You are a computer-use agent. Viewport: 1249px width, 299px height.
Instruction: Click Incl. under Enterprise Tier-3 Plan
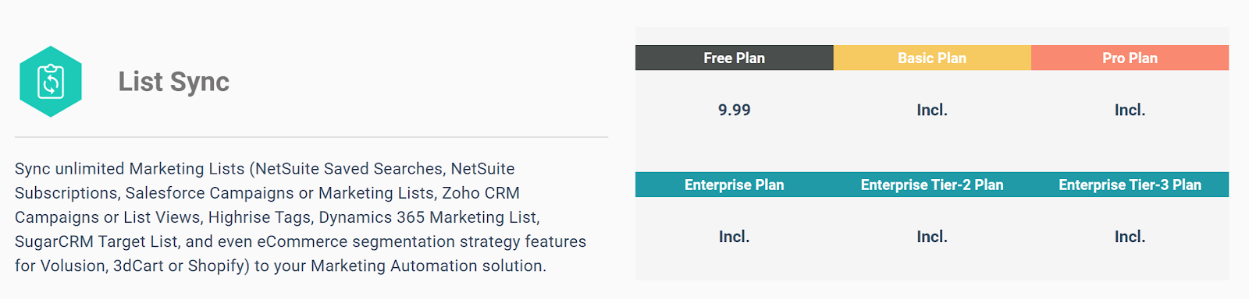tap(1130, 237)
